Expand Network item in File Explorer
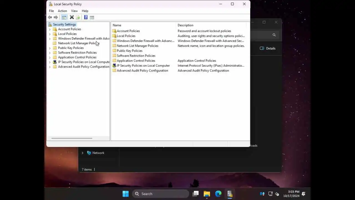The image size is (355, 200). (82, 153)
